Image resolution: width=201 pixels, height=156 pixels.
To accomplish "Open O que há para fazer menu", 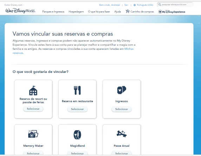I will tap(99, 12).
